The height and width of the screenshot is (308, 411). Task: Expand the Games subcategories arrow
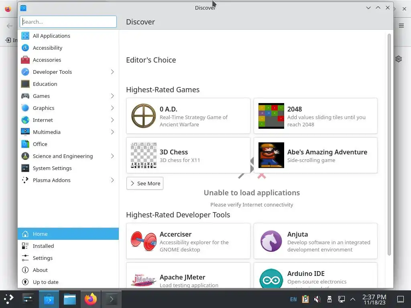112,96
